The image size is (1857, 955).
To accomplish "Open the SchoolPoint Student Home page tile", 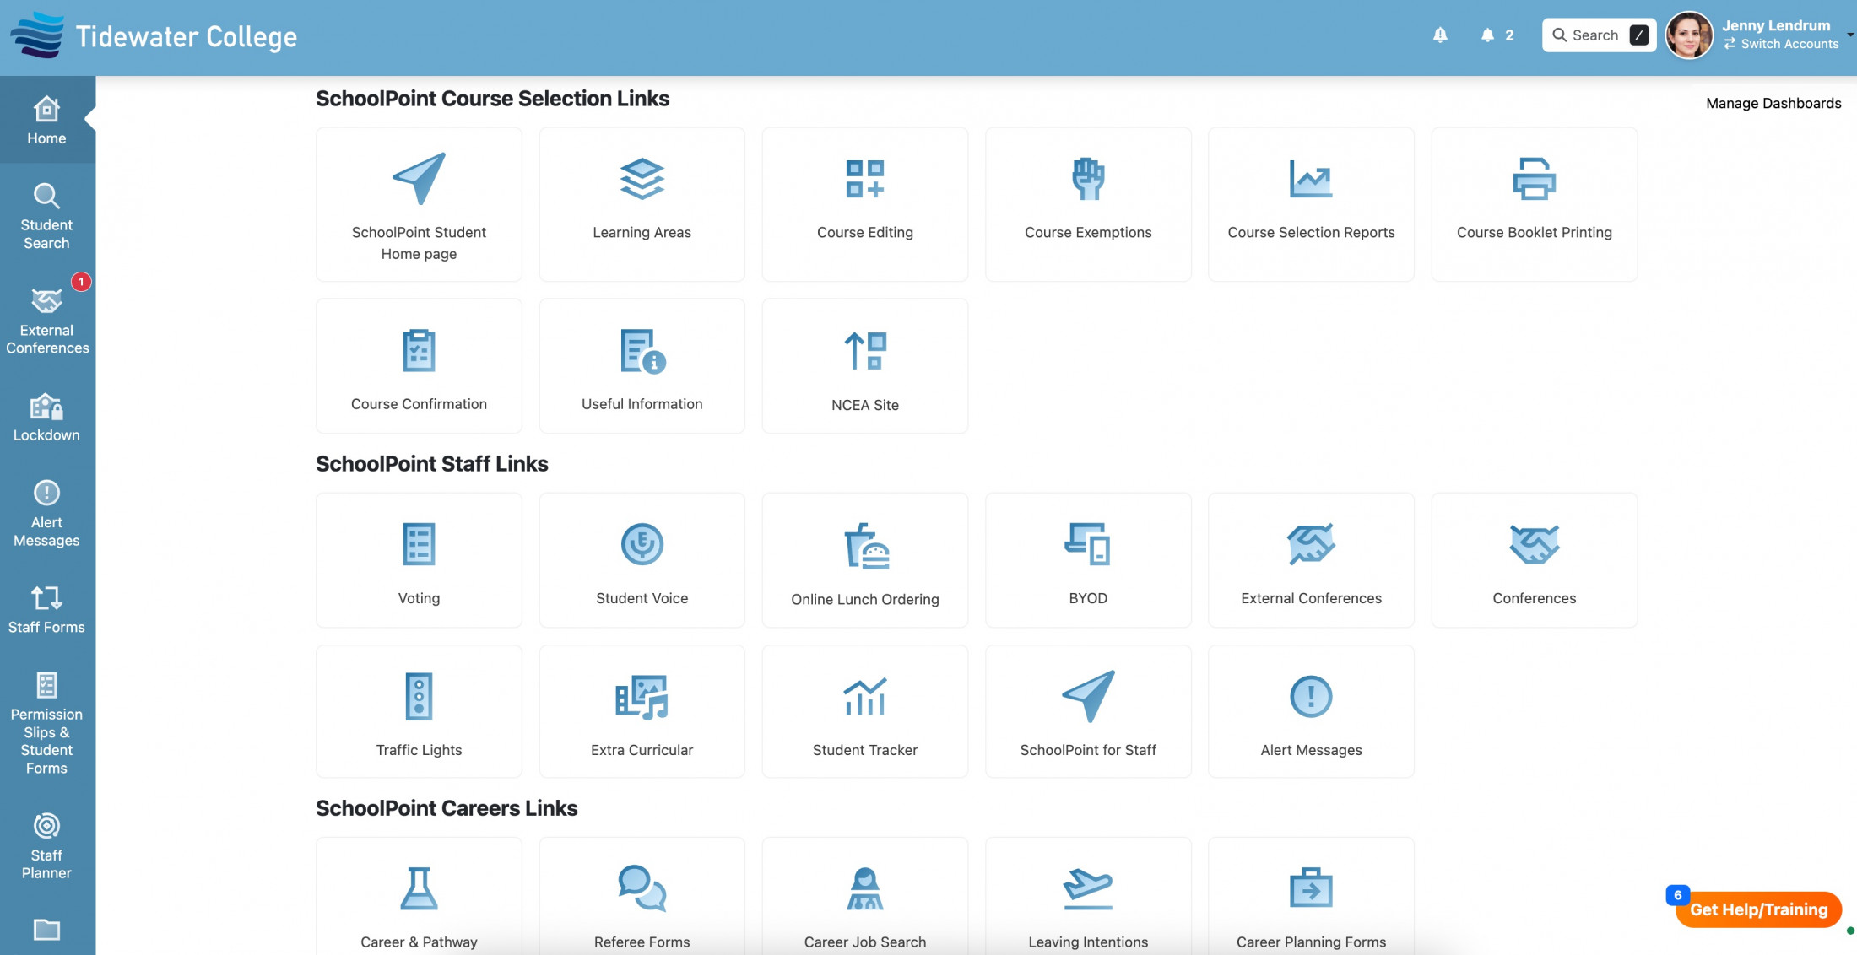I will (419, 202).
